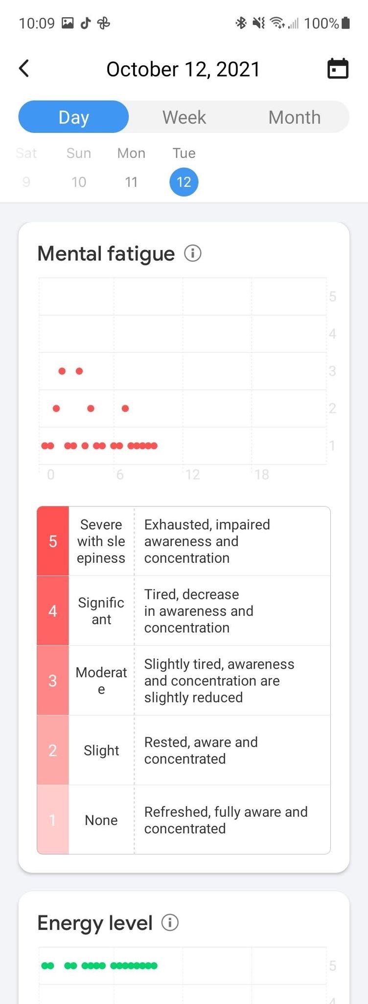The image size is (368, 1004).
Task: Tap the level 1 None legend row
Action: click(x=184, y=820)
